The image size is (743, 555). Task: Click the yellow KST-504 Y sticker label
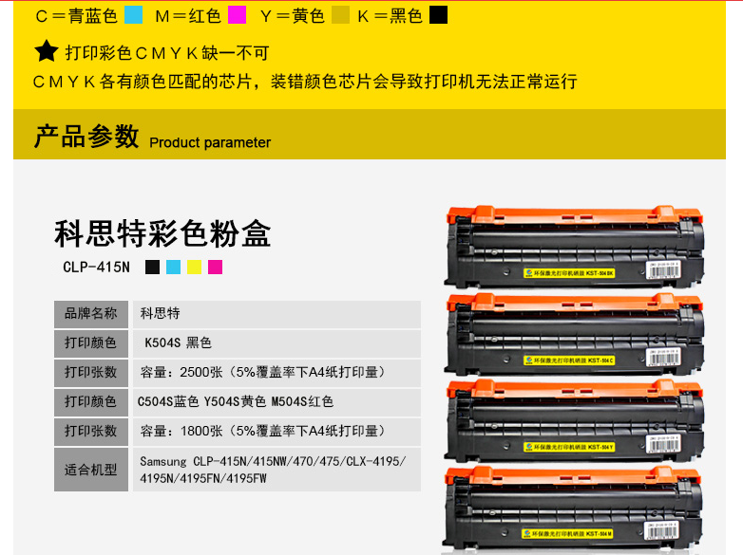(569, 447)
